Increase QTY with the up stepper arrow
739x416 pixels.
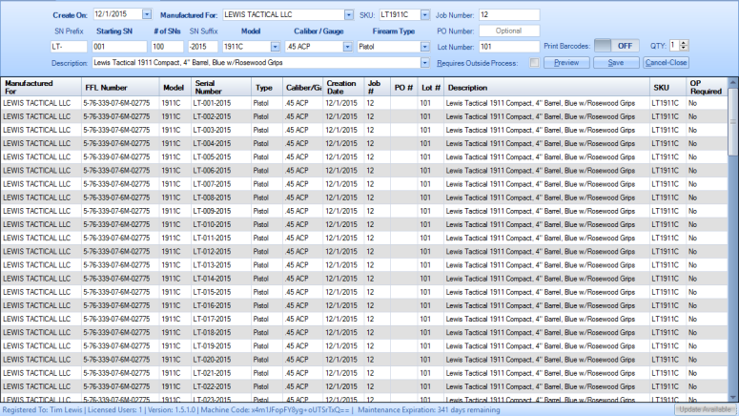(684, 43)
